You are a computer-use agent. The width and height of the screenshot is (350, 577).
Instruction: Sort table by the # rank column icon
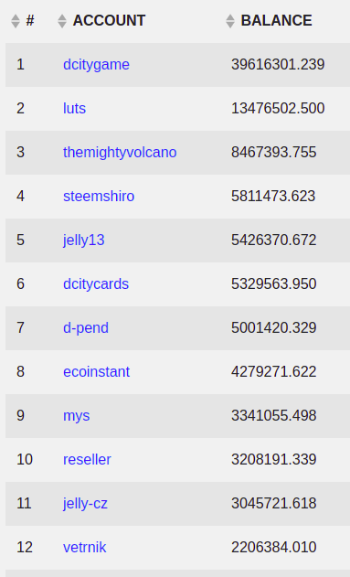pyautogui.click(x=15, y=21)
